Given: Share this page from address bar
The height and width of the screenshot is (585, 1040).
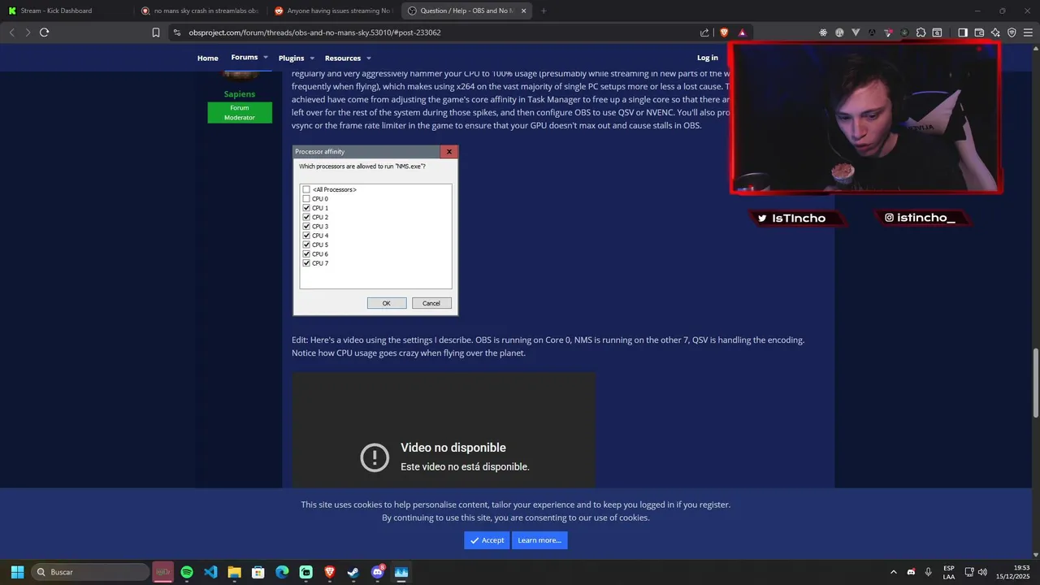Looking at the screenshot, I should (x=704, y=32).
